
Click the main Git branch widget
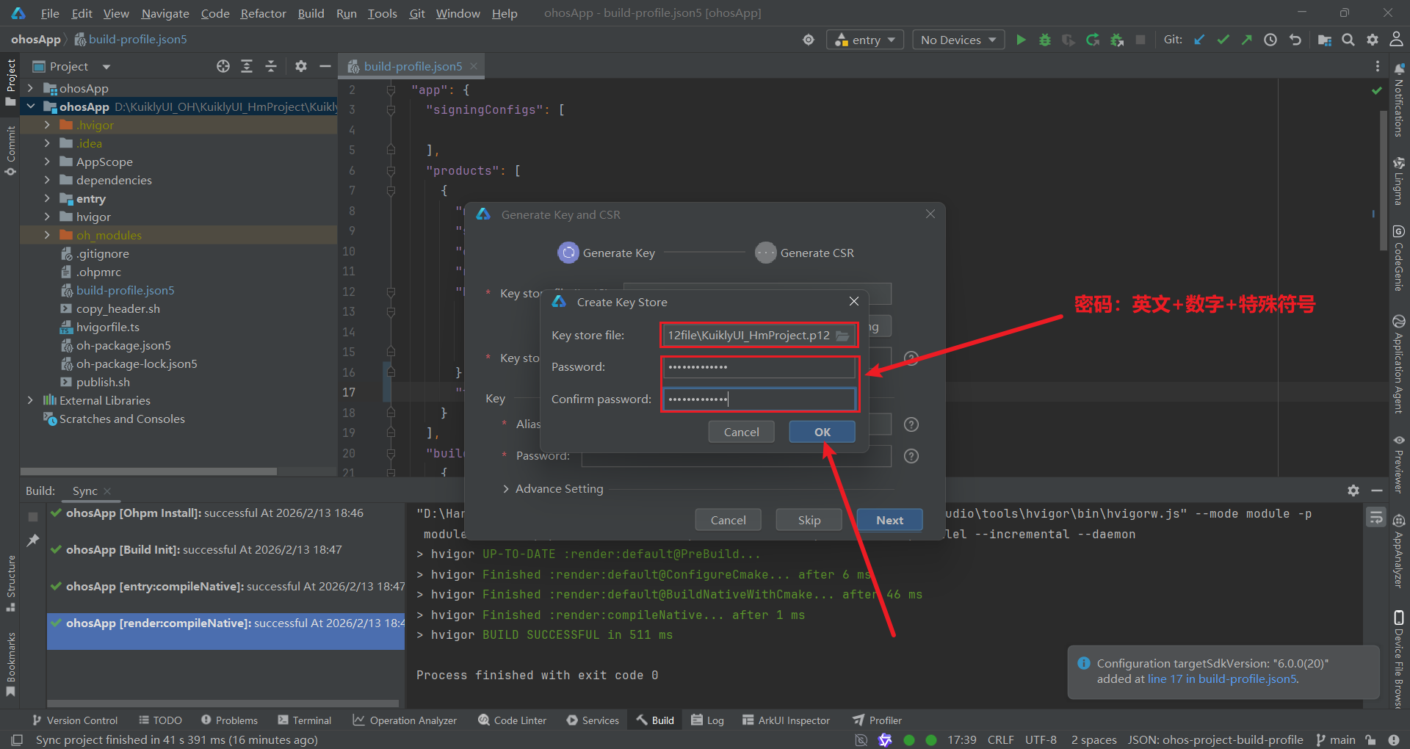point(1336,739)
